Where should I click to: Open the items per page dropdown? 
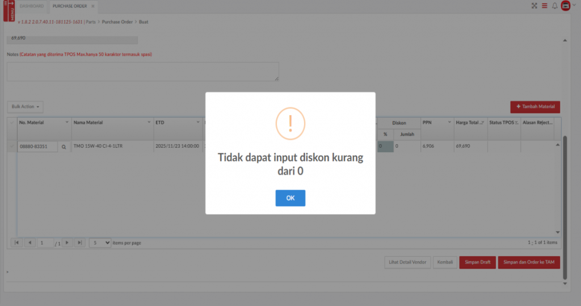click(101, 242)
